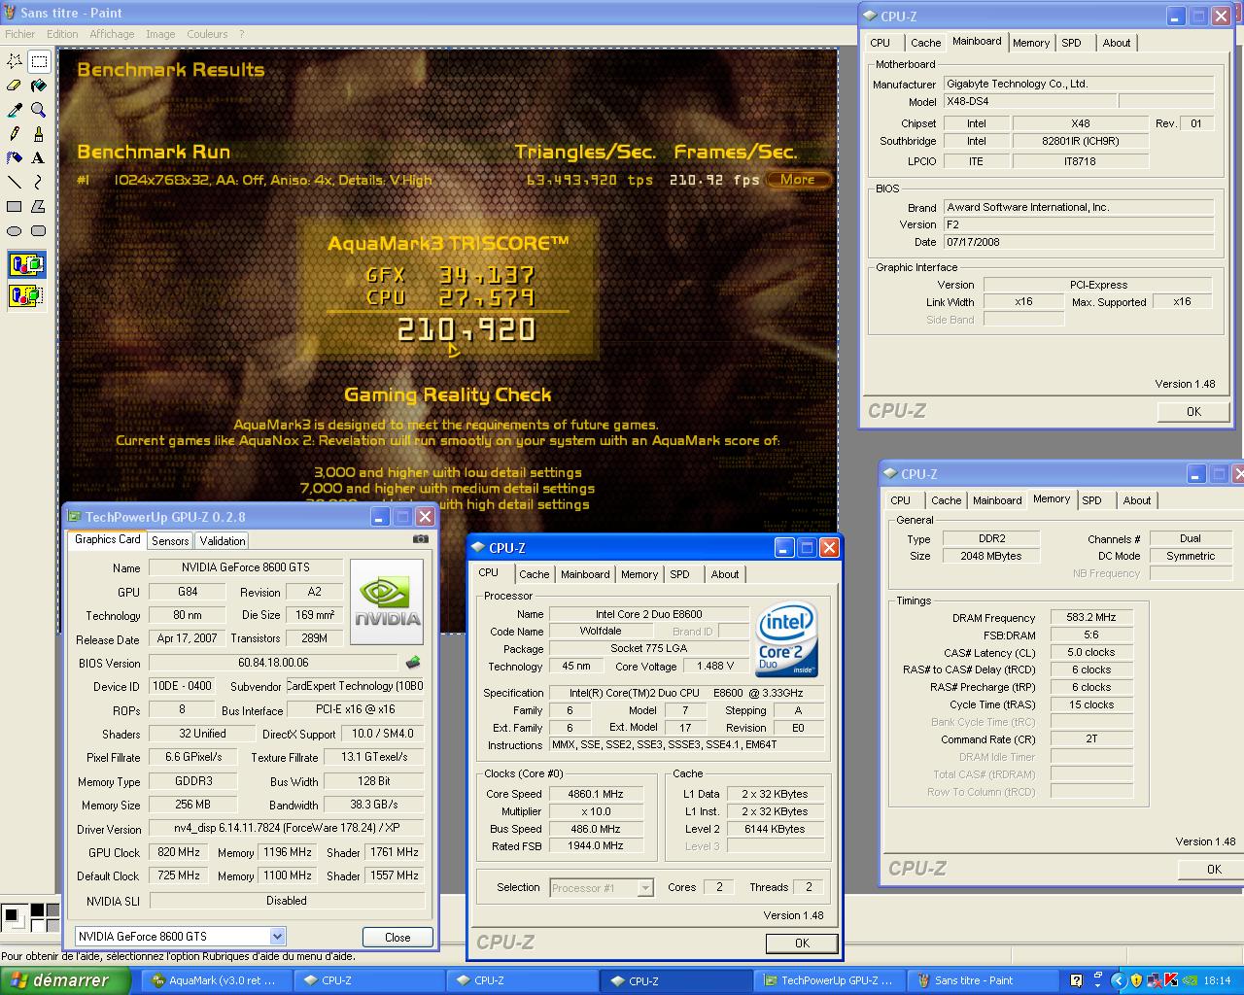Image resolution: width=1244 pixels, height=995 pixels.
Task: Pick the Rectangle shape tool
Action: click(x=15, y=206)
